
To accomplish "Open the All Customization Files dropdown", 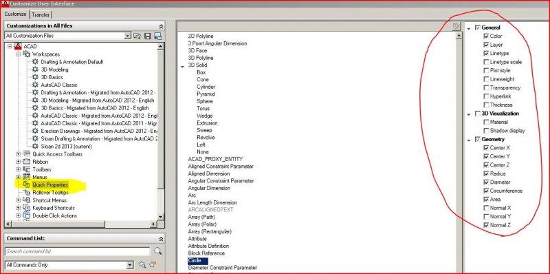I will pyautogui.click(x=128, y=36).
